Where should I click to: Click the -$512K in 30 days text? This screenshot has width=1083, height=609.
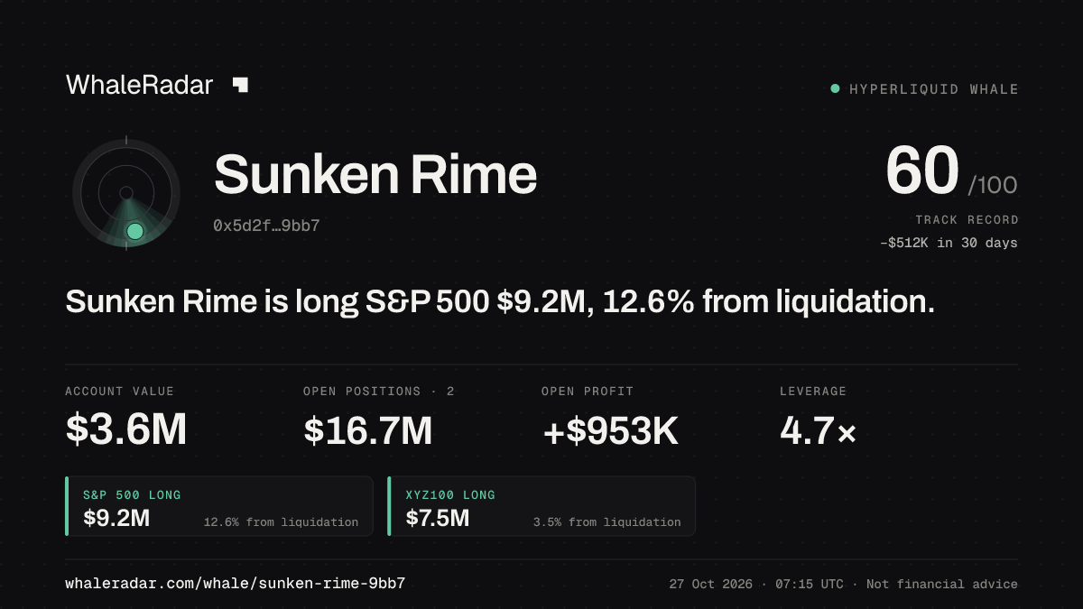(x=949, y=243)
